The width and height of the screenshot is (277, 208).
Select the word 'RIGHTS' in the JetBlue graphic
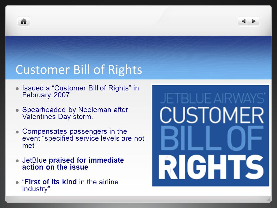point(211,167)
